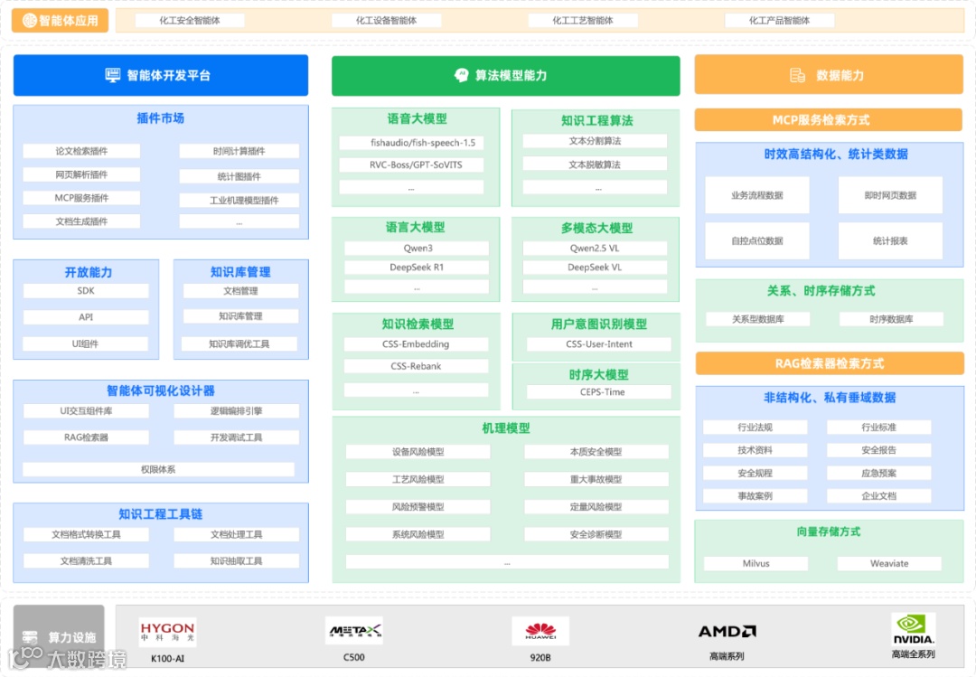Select 工业机理模型插件
Image resolution: width=976 pixels, height=677 pixels.
point(239,200)
